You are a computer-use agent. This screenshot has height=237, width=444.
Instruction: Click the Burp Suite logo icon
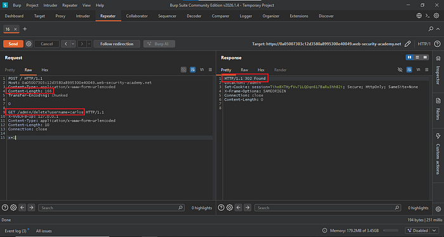5,5
